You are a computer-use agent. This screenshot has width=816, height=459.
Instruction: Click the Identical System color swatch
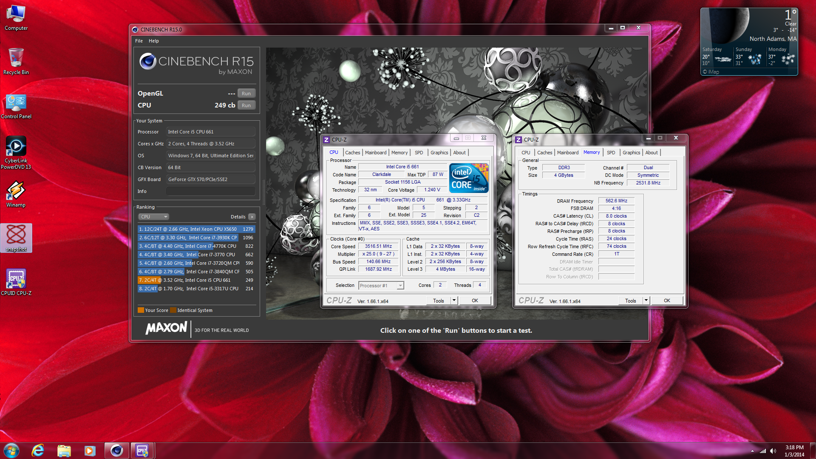[x=173, y=310]
